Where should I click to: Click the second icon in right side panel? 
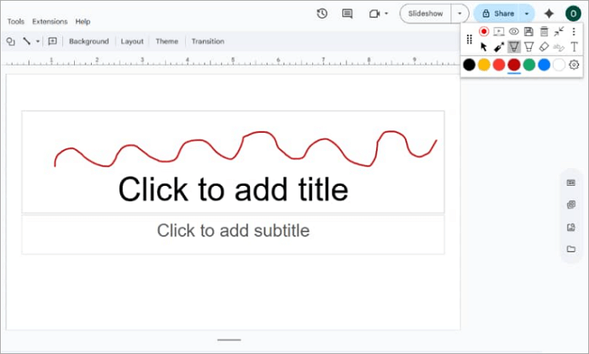tap(571, 204)
